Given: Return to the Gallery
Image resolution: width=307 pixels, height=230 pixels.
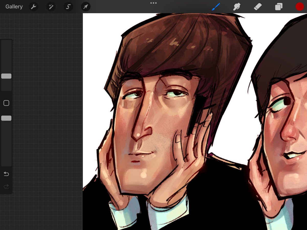Looking at the screenshot, I should [14, 7].
